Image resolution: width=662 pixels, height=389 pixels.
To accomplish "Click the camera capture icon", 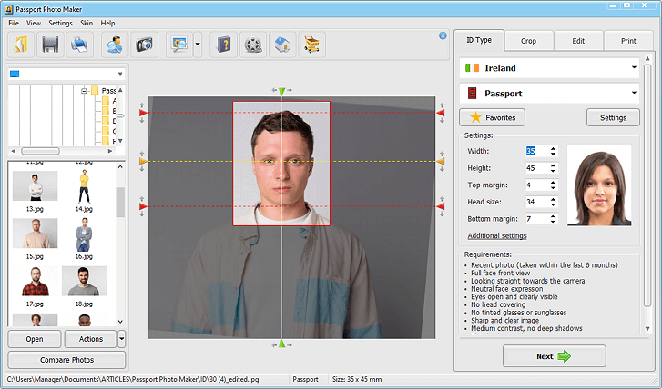I will (x=145, y=45).
